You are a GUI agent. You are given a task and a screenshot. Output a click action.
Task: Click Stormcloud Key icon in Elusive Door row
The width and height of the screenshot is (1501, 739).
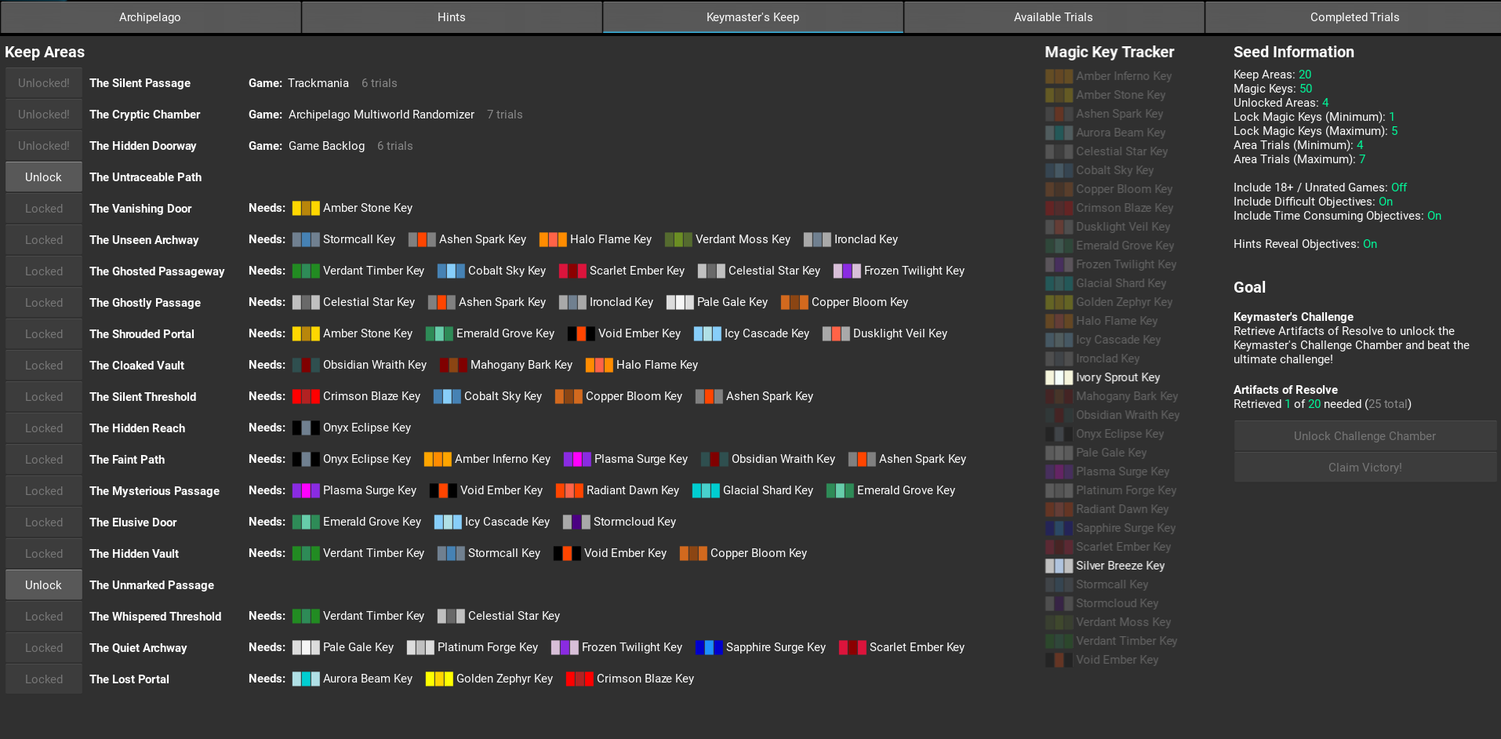click(576, 522)
